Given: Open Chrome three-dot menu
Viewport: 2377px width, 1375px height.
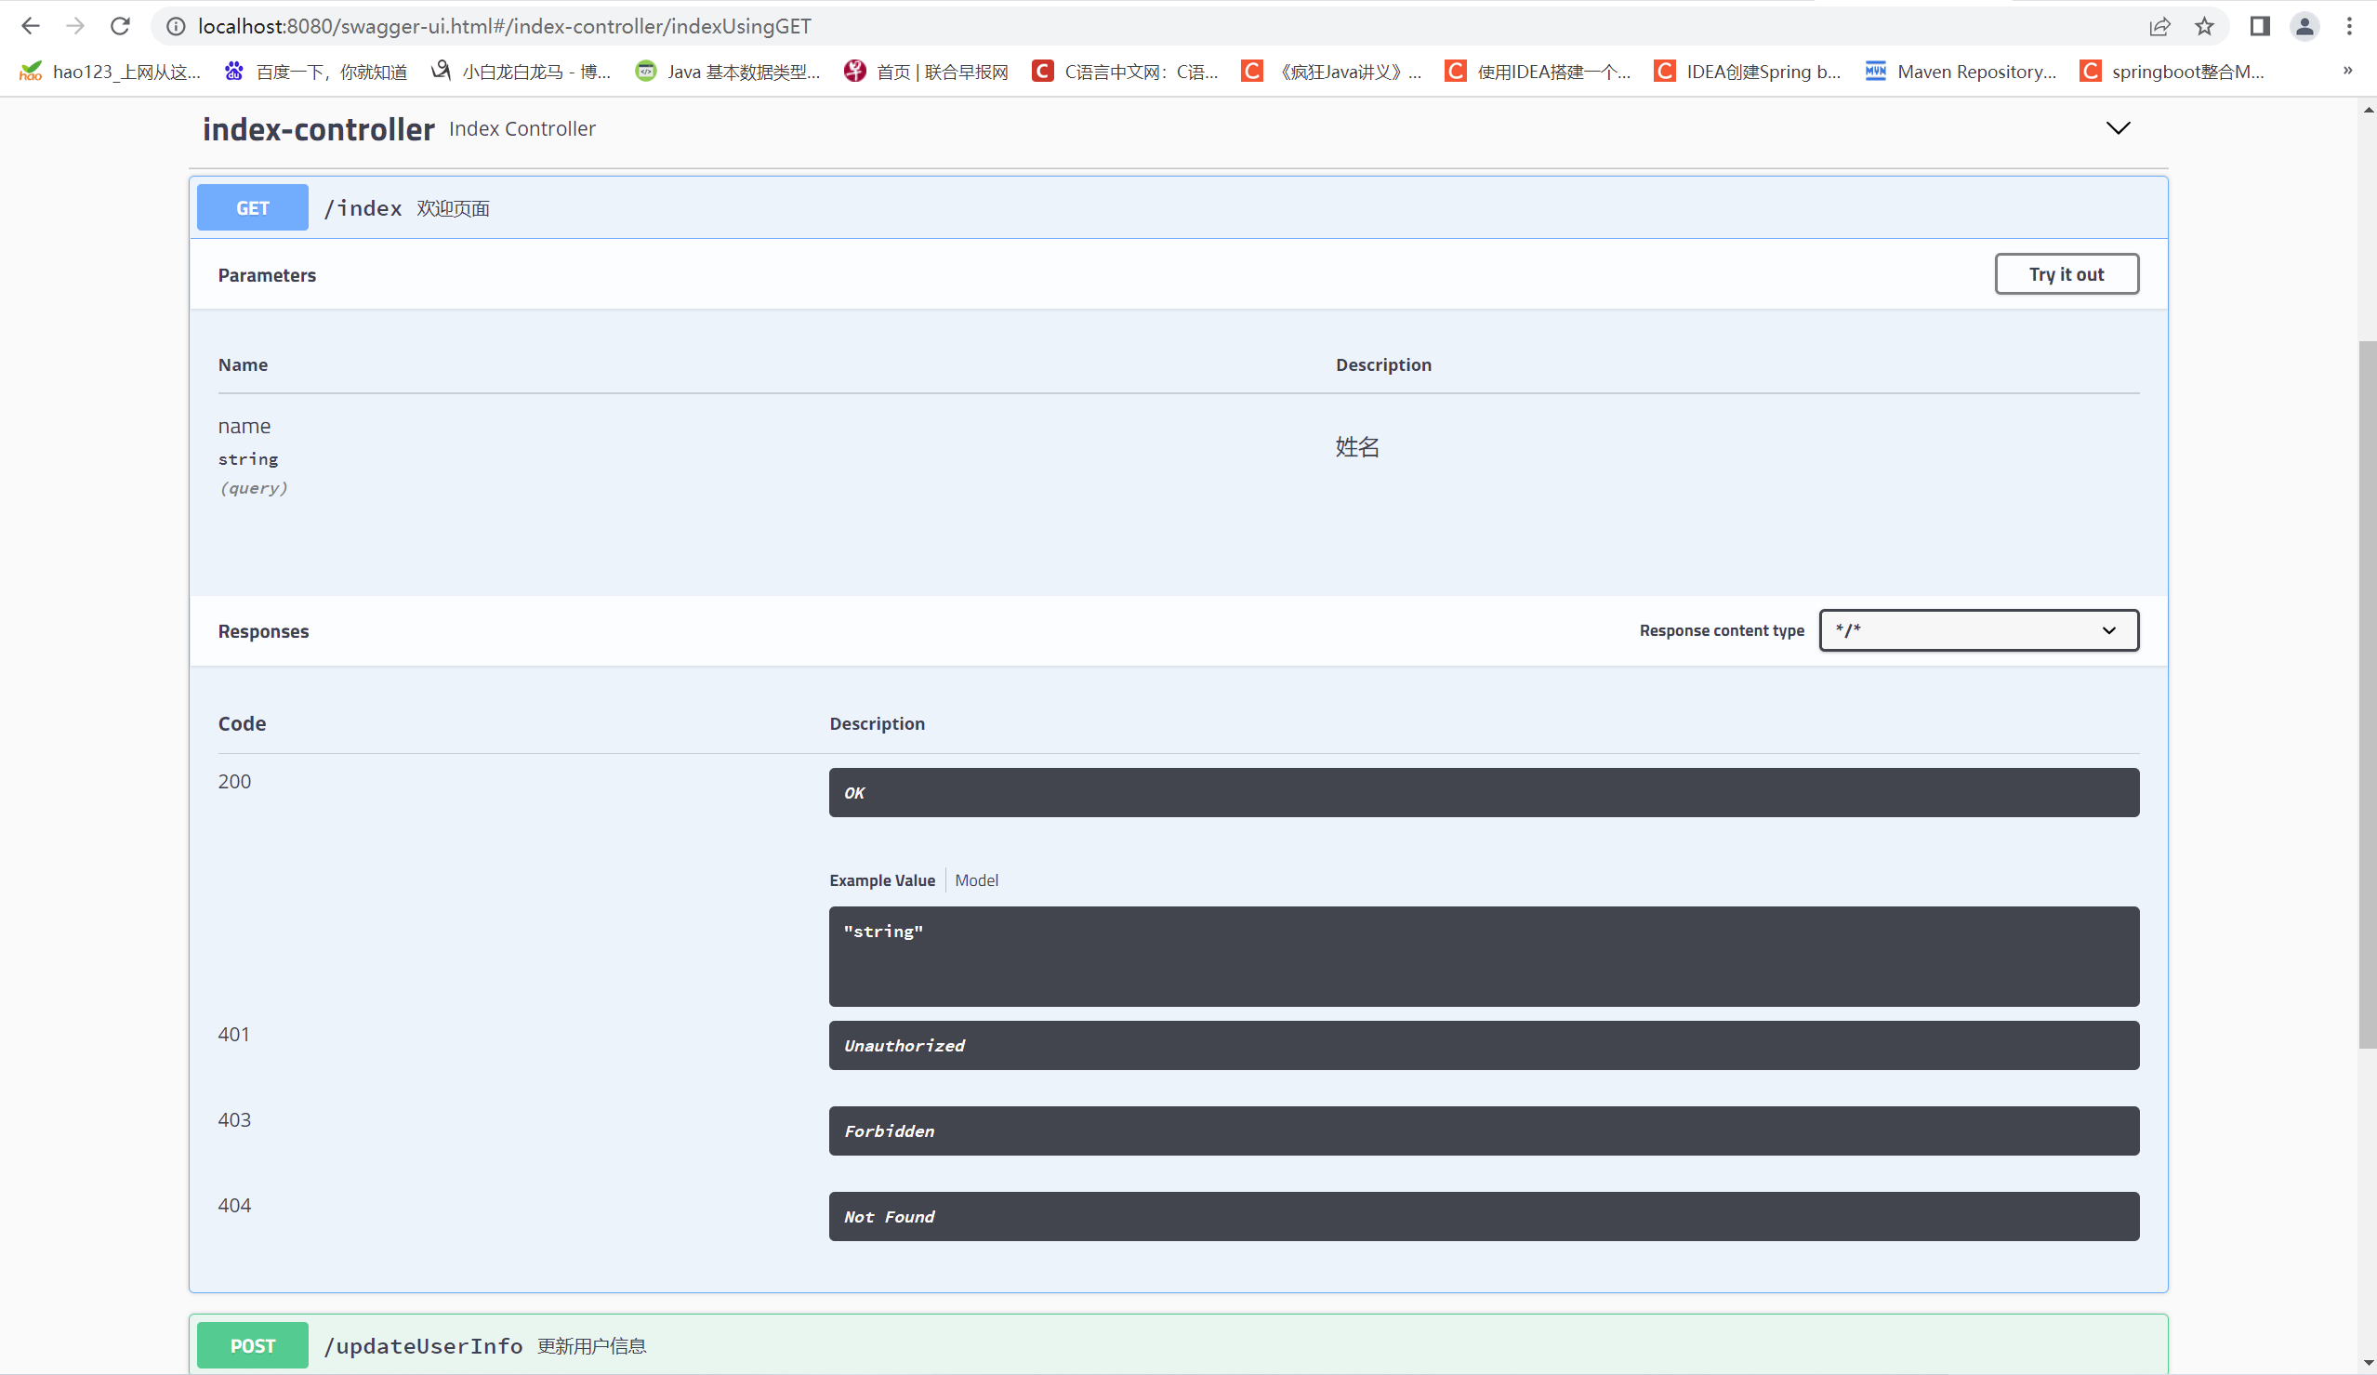Looking at the screenshot, I should (2350, 26).
